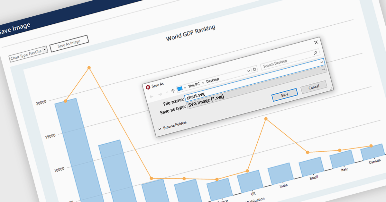Click the Back navigation arrow
The width and height of the screenshot is (386, 202).
pos(152,96)
